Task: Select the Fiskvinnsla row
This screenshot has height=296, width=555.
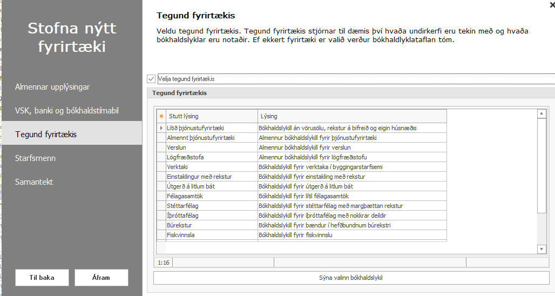Action: tap(212, 235)
